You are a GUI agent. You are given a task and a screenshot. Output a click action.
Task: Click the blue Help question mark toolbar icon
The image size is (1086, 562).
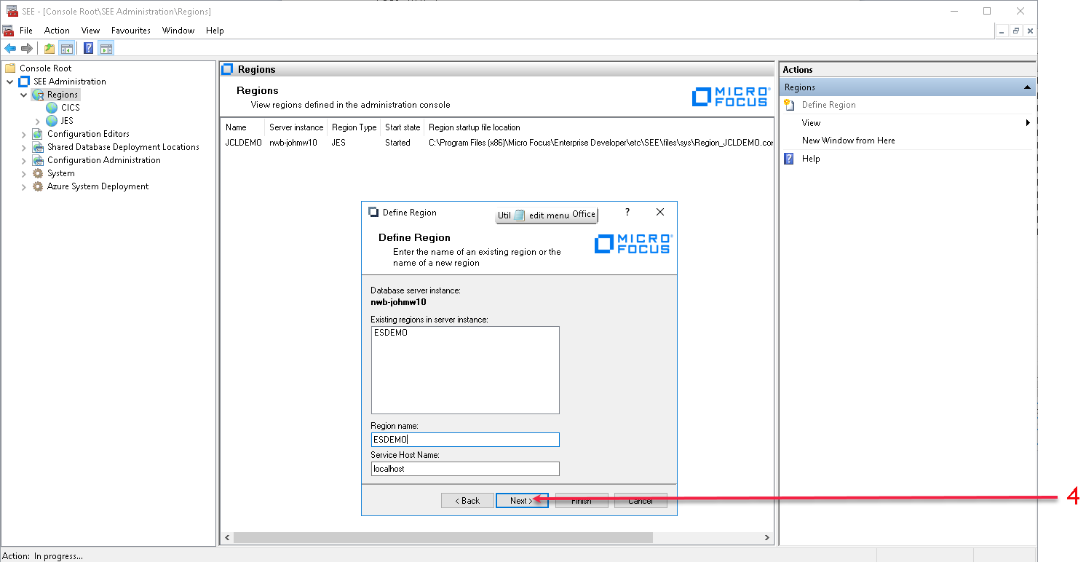[88, 49]
